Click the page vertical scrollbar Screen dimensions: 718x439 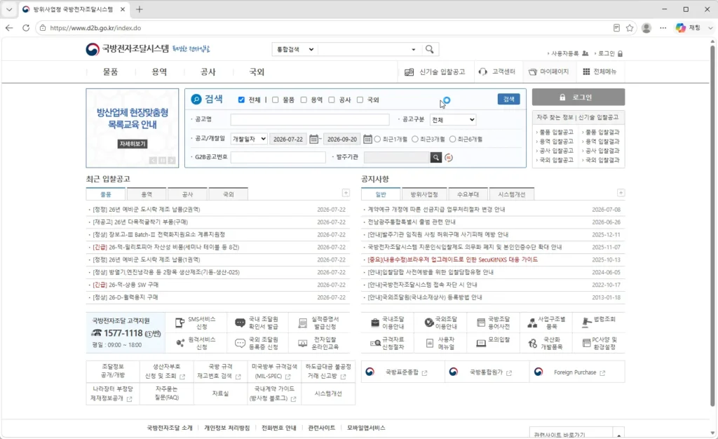point(712,224)
